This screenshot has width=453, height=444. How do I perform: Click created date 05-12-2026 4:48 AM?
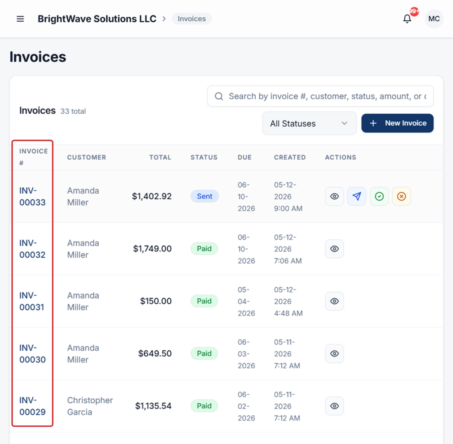click(x=288, y=301)
